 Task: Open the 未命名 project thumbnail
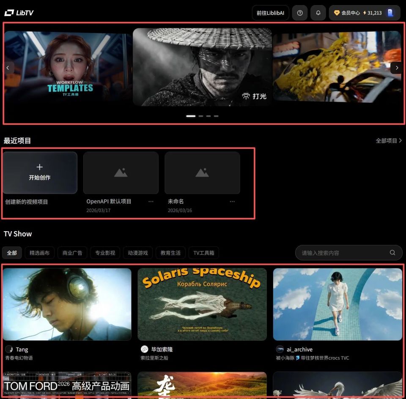coord(202,173)
